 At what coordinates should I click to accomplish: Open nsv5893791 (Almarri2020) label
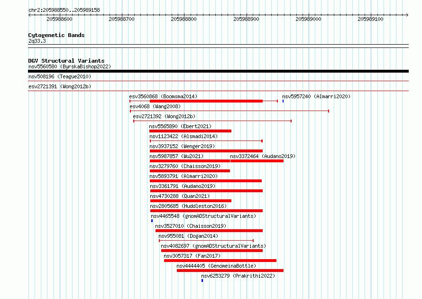coord(183,176)
